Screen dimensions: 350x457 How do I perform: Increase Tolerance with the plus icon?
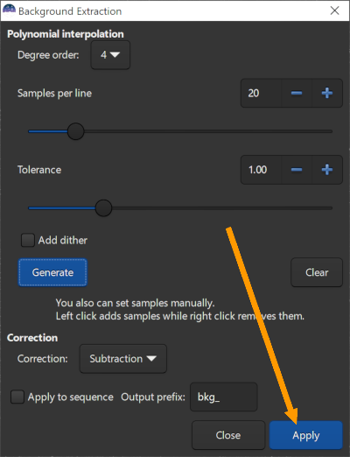tap(327, 170)
